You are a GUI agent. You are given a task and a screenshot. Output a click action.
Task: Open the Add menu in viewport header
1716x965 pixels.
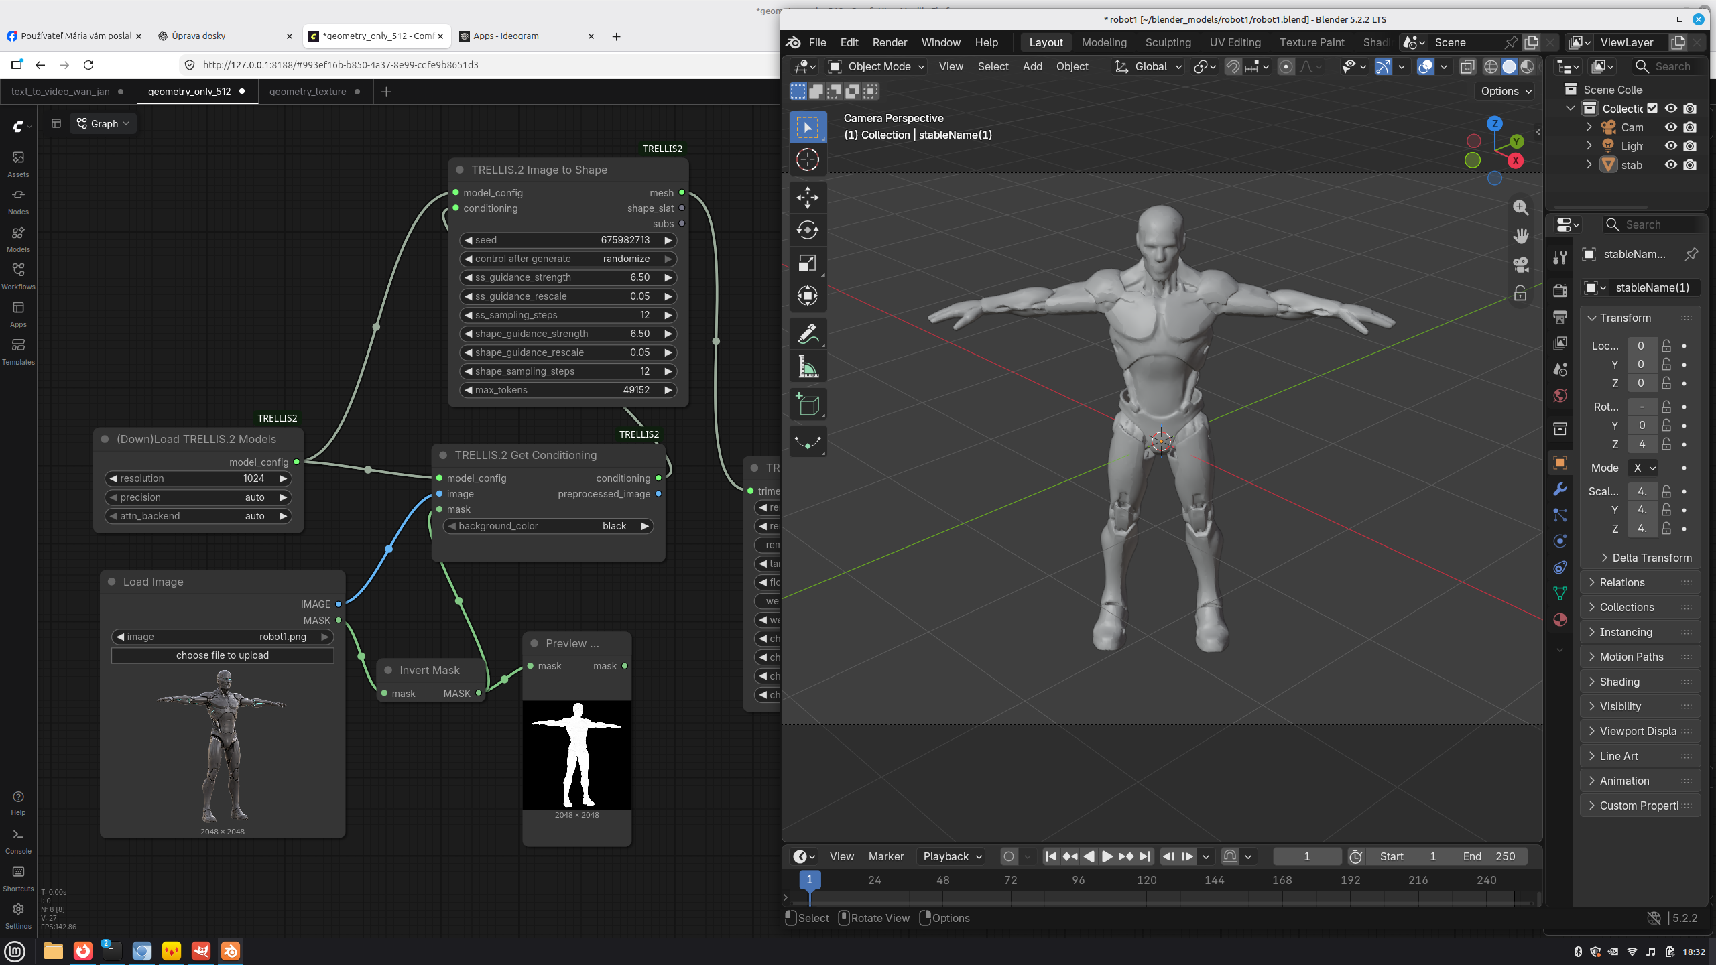[1032, 66]
